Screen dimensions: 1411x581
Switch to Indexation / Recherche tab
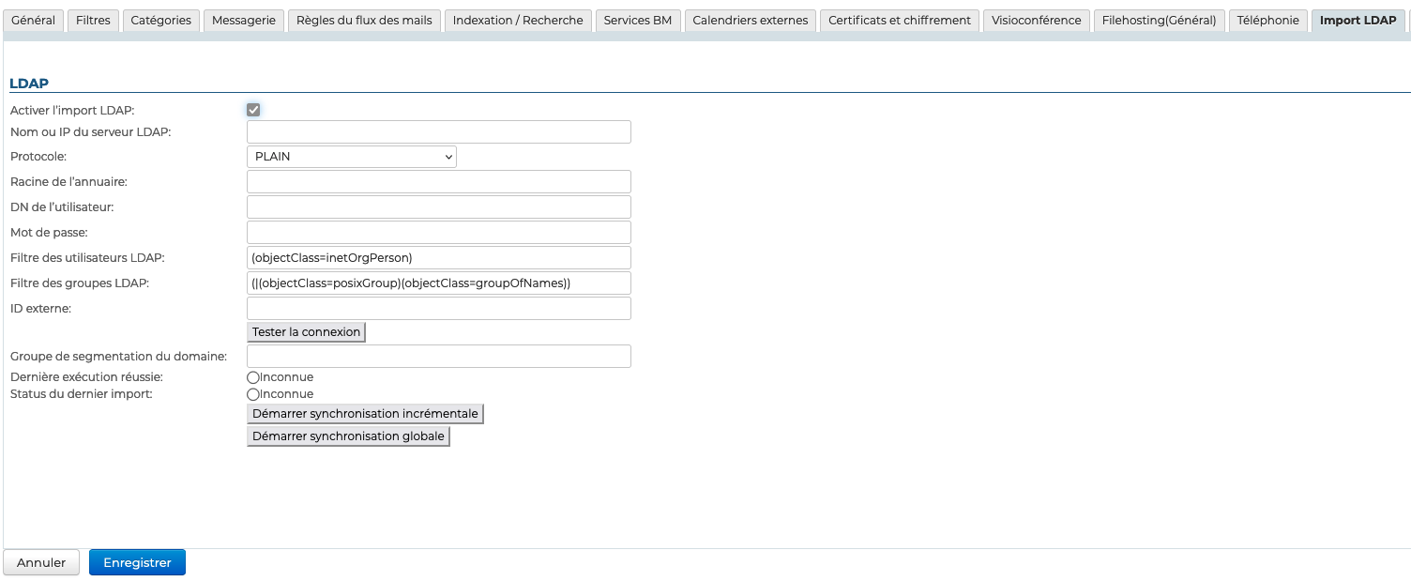pos(518,21)
